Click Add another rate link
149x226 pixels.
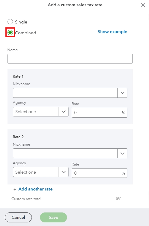click(35, 189)
